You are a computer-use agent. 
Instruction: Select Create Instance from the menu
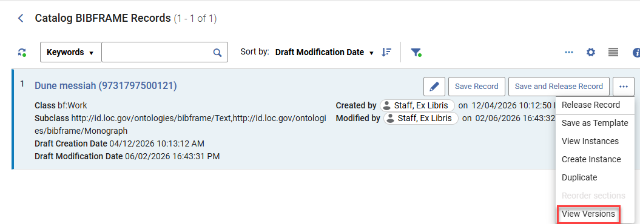(591, 159)
